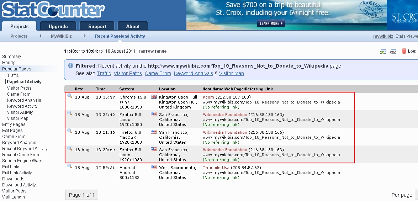Open magnifier for the 13:32:42 visit
Image resolution: width=418 pixels, height=201 pixels.
70,113
